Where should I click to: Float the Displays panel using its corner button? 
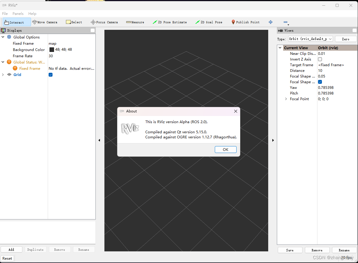93,30
